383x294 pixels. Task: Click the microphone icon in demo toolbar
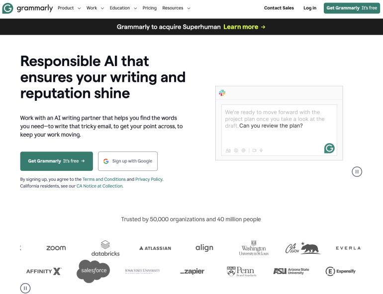261,150
